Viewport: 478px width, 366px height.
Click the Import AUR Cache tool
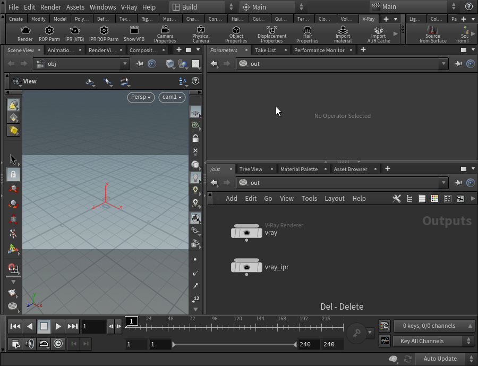[379, 34]
